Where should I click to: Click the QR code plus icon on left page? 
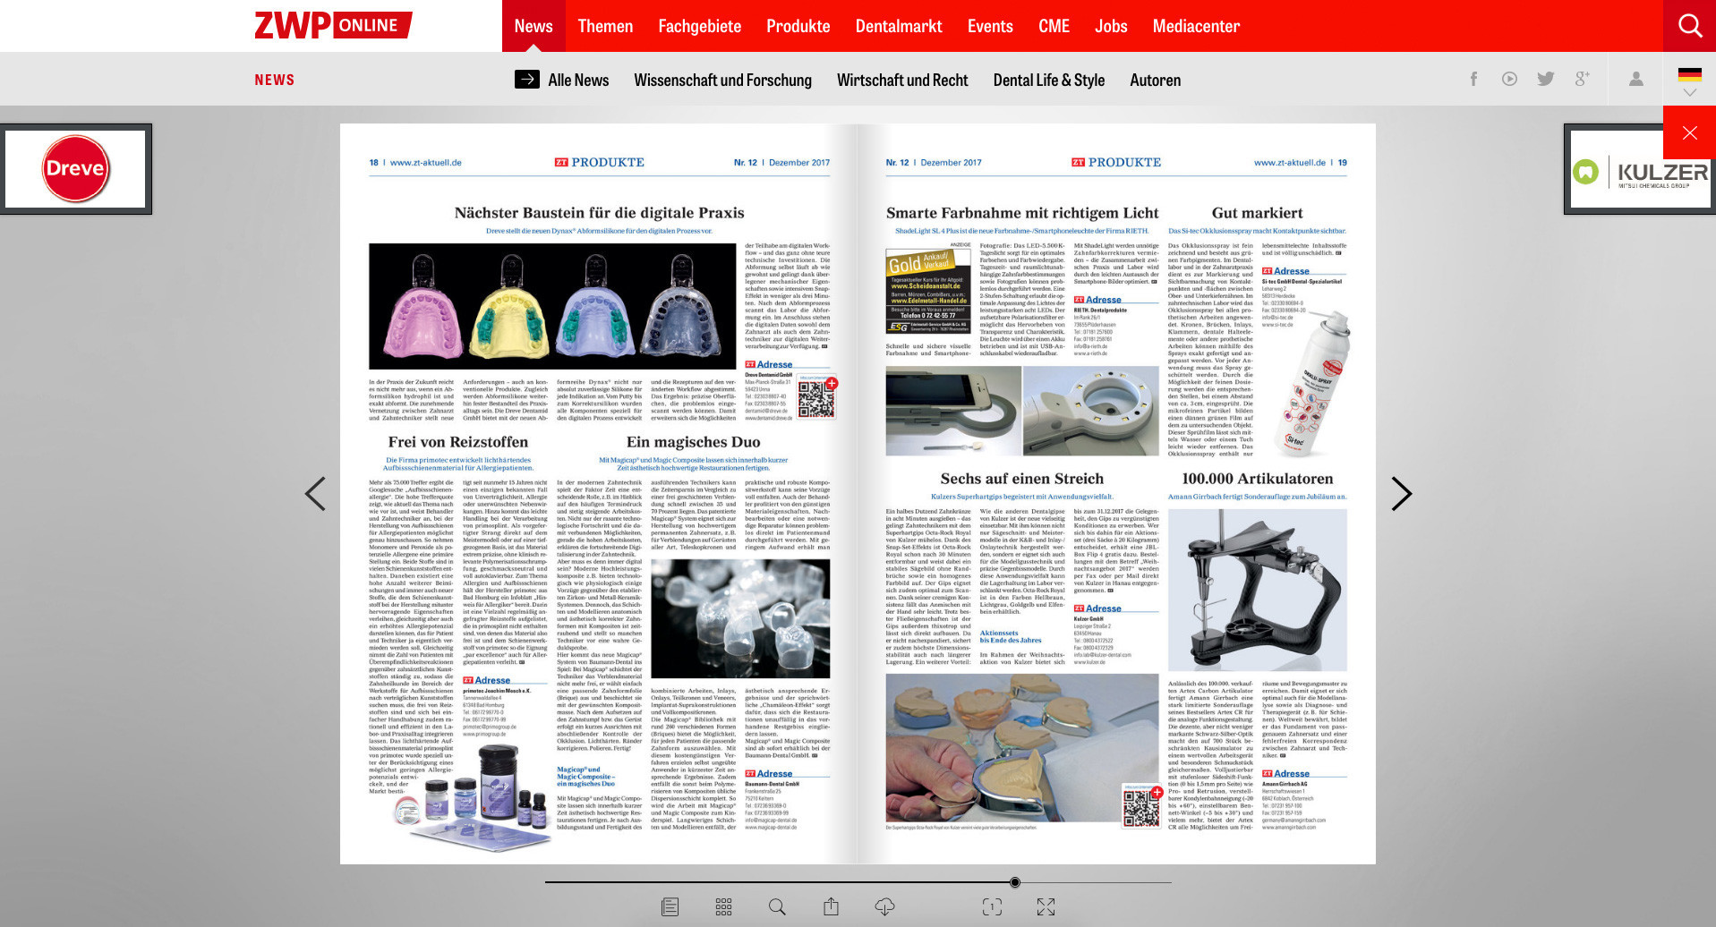pos(832,383)
